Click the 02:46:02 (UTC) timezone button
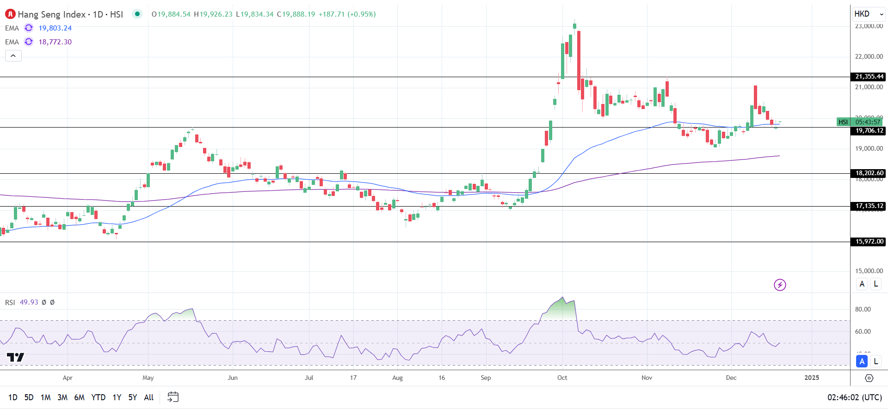The width and height of the screenshot is (888, 409). coord(854,397)
